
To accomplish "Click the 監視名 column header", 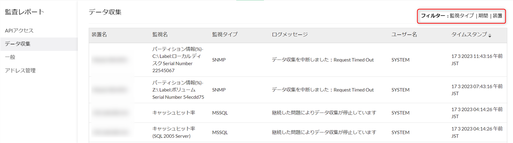I will pos(160,35).
